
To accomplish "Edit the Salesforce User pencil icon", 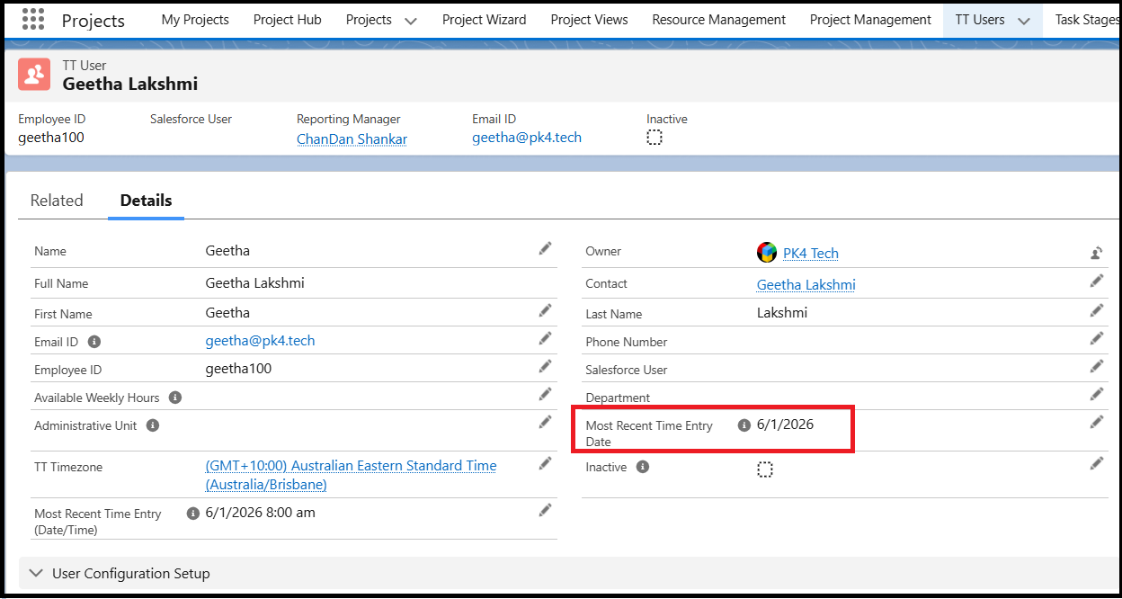I will (1097, 366).
